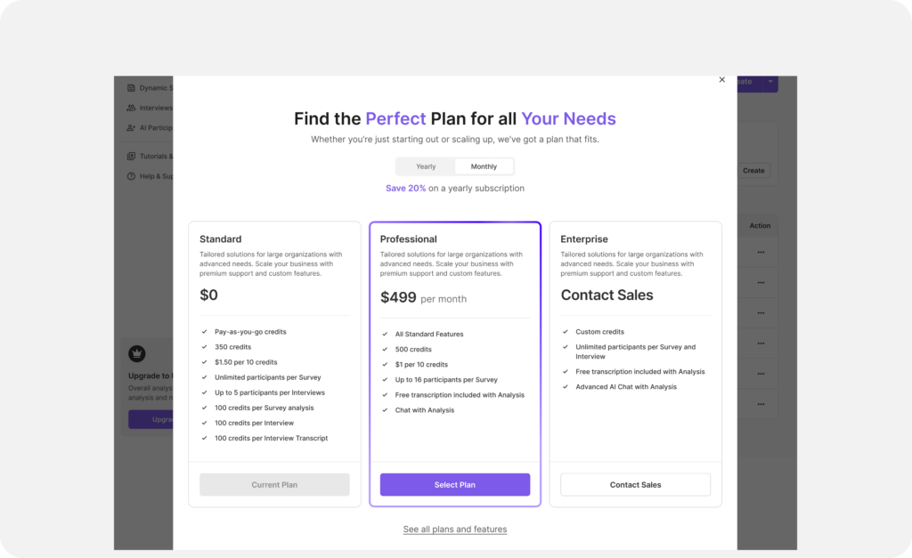Select the Professional plan
This screenshot has width=912, height=558.
click(x=455, y=485)
